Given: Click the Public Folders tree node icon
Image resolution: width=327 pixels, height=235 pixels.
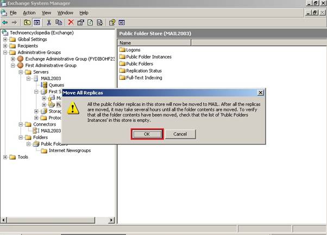Looking at the screenshot, I should coord(36,143).
